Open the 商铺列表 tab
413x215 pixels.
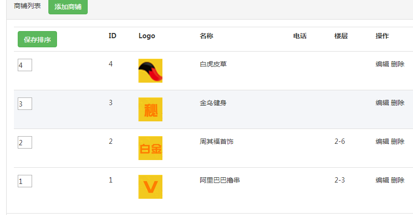pyautogui.click(x=27, y=6)
